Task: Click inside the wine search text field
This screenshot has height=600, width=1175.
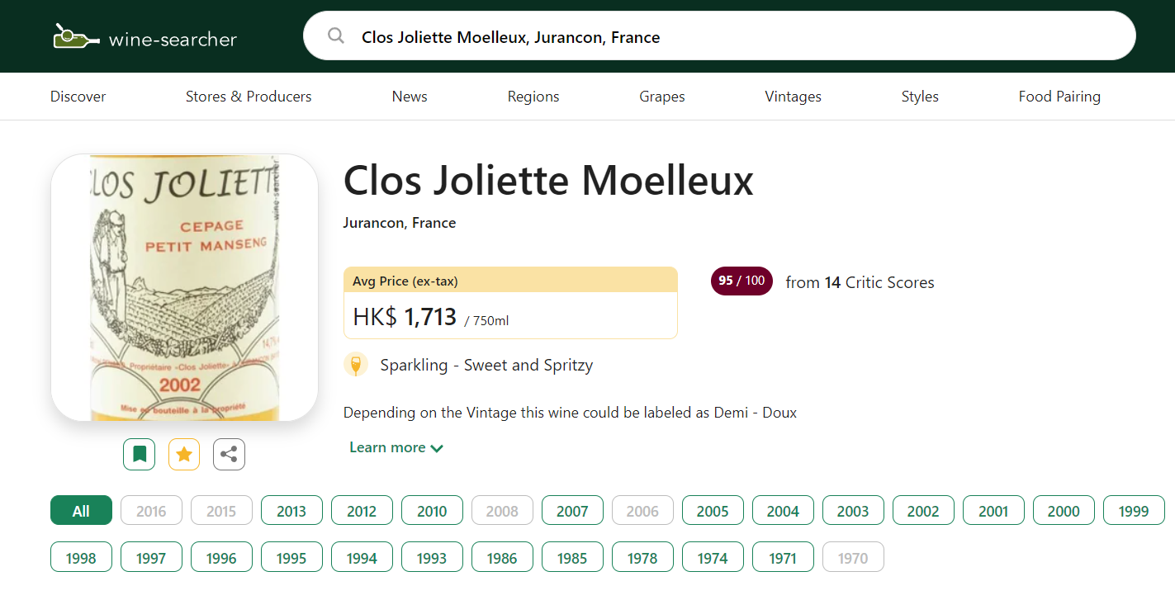Action: [x=727, y=37]
